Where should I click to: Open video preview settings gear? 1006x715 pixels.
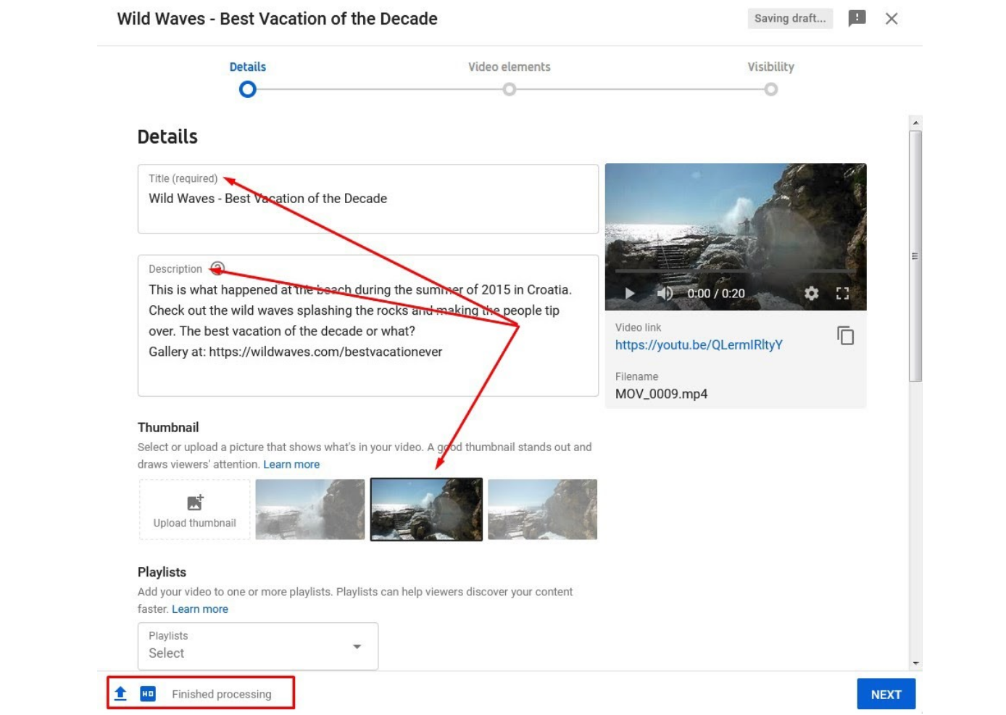pyautogui.click(x=812, y=294)
